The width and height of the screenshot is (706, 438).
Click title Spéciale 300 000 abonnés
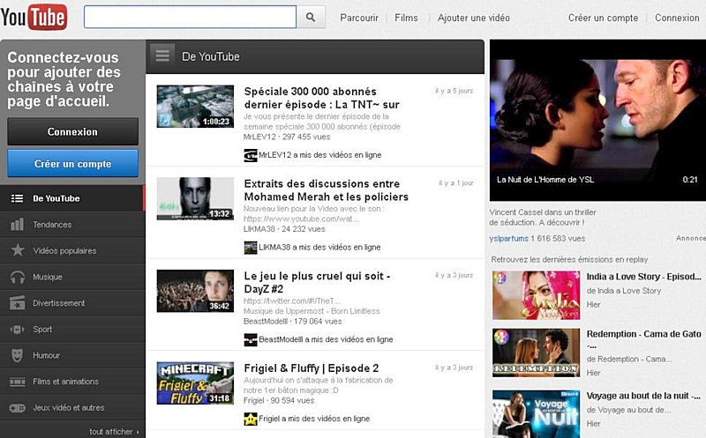[321, 98]
